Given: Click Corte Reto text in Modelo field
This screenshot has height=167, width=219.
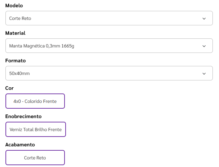Looking at the screenshot, I should tap(20, 18).
